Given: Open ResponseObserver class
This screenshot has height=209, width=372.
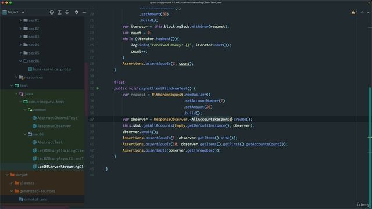Looking at the screenshot, I should [54, 126].
